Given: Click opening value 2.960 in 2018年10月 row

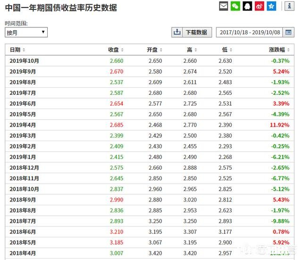Looking at the screenshot, I should [155, 189].
